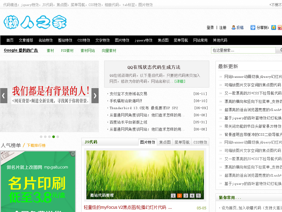This screenshot has width=282, height=212.
Task: Switch wheat slideshow to slide 1
Action: pyautogui.click(x=173, y=195)
